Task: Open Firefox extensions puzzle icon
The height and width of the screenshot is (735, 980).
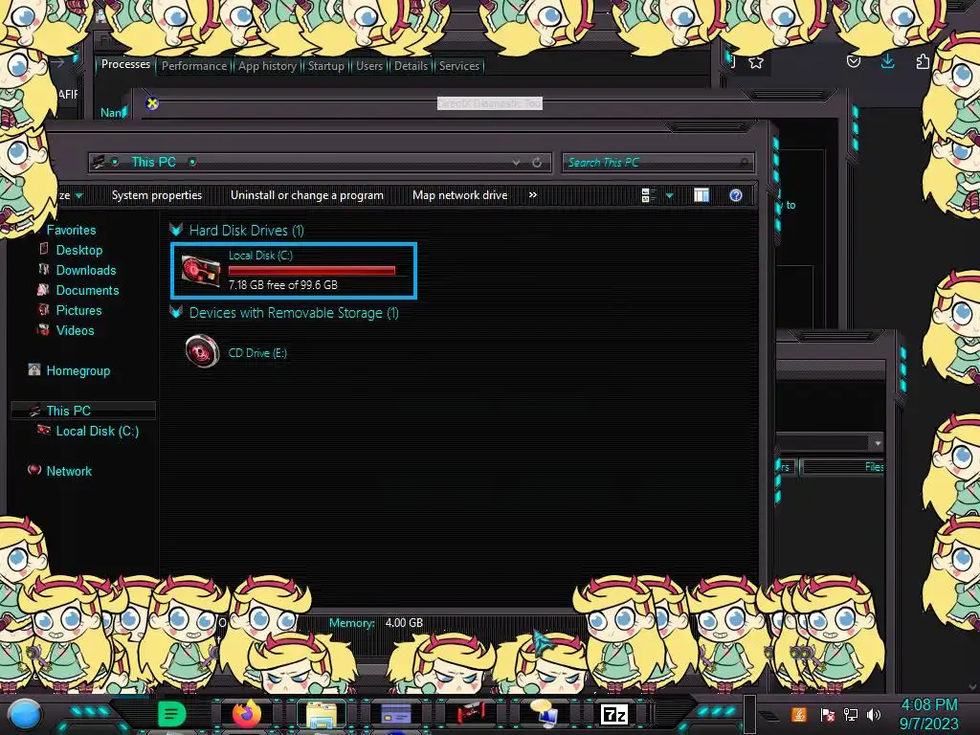Action: [922, 61]
